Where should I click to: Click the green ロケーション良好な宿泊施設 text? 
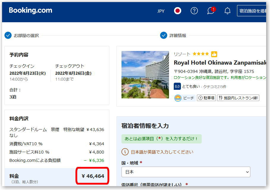coord(220,78)
